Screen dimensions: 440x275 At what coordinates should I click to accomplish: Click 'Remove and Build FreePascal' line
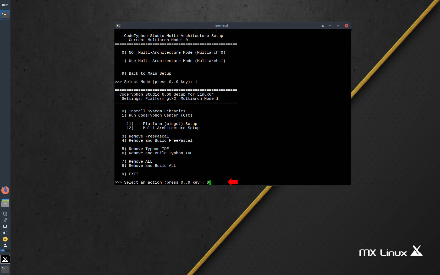157,140
